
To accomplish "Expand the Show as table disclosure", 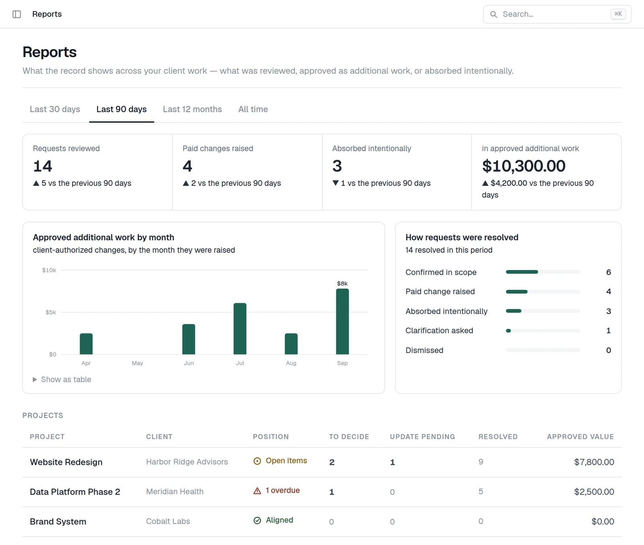I will point(62,380).
